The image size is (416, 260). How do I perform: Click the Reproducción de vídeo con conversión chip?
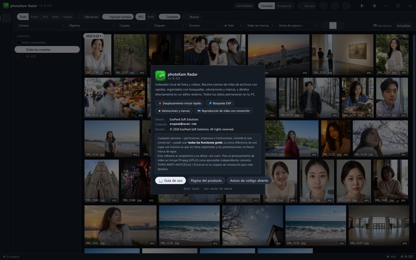point(223,111)
